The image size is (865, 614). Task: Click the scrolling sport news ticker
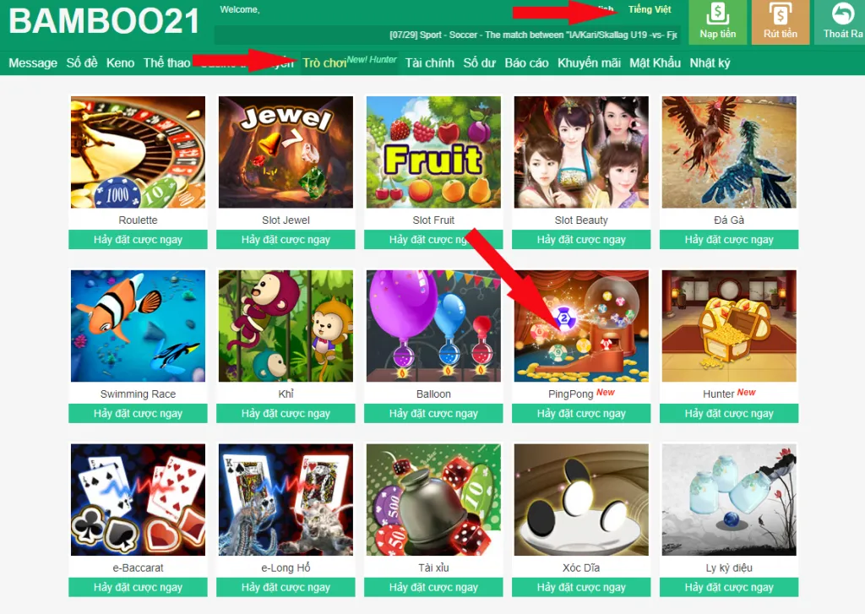[446, 35]
